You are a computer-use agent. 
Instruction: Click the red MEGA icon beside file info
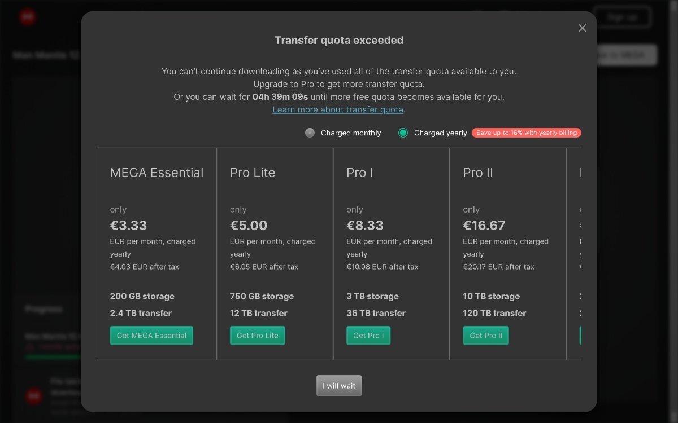point(33,396)
